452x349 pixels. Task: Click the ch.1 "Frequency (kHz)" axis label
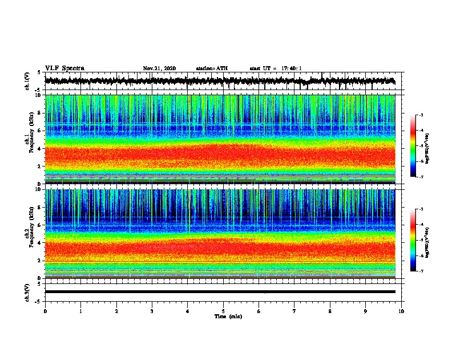[31, 132]
